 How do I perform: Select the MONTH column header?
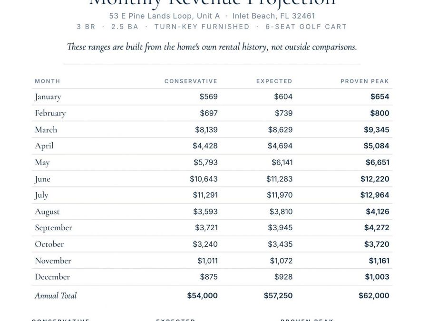point(48,81)
